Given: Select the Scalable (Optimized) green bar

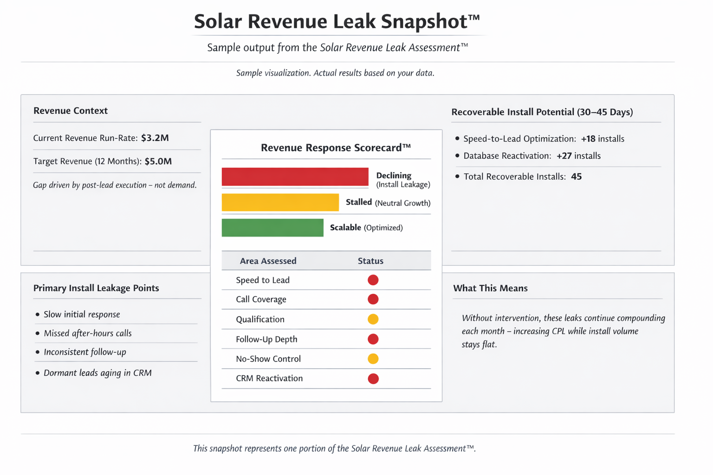Looking at the screenshot, I should coord(272,228).
